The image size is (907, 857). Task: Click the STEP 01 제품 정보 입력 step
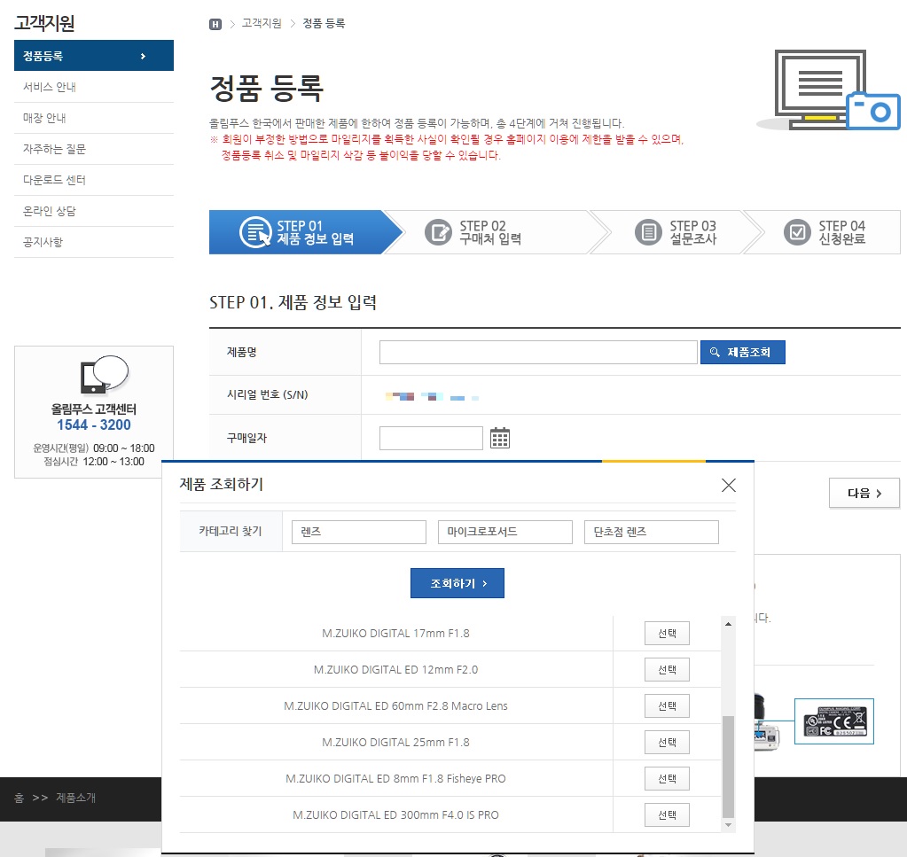pyautogui.click(x=305, y=232)
